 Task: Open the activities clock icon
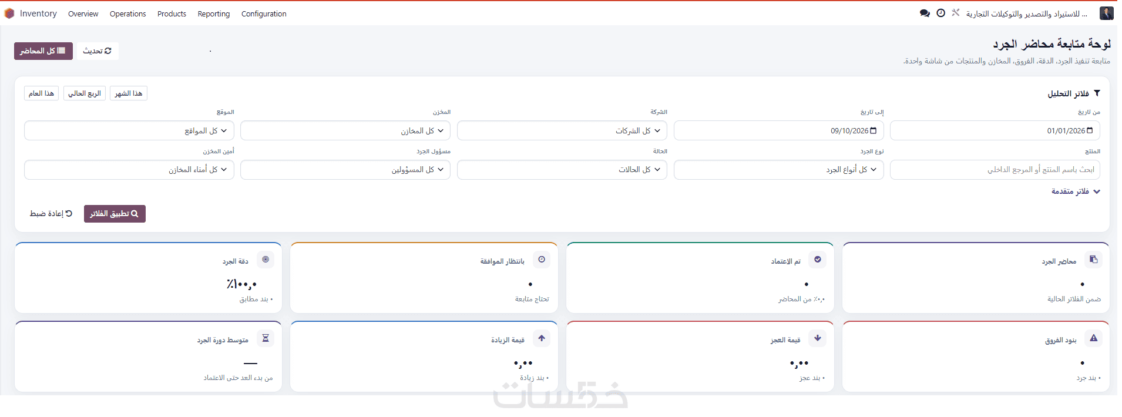(941, 13)
